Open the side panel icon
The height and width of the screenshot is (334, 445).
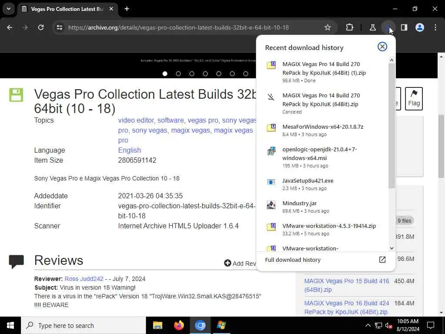[404, 27]
